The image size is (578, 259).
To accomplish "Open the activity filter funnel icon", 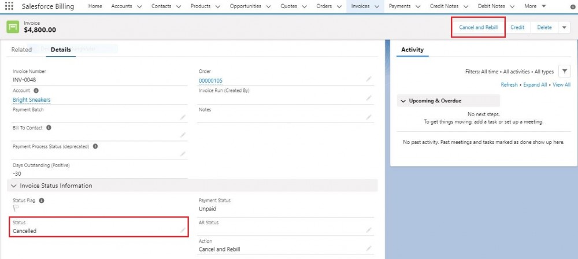I will [x=564, y=72].
